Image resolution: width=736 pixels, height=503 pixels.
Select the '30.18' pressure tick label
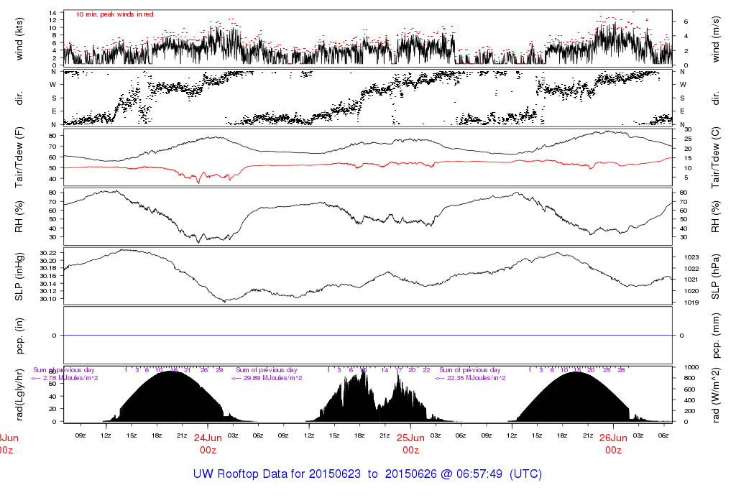point(48,269)
